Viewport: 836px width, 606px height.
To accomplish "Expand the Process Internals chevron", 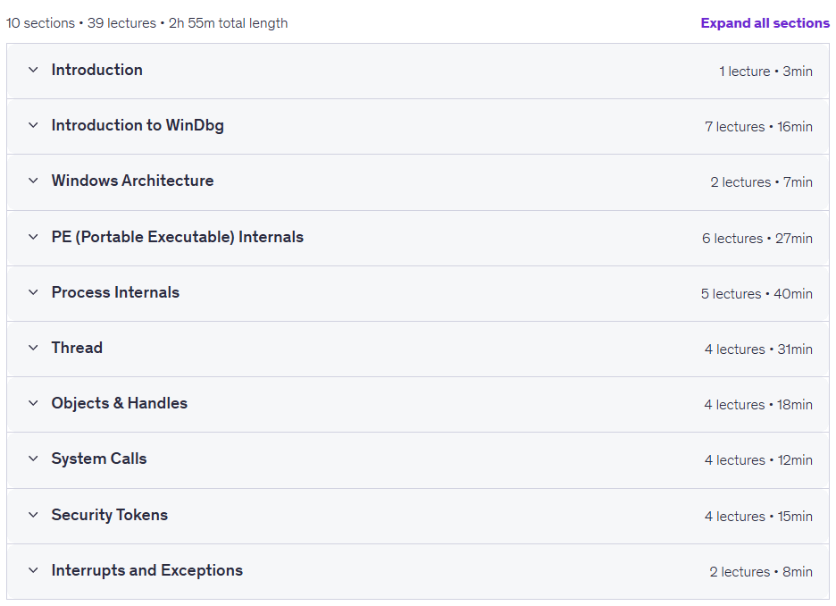I will (x=33, y=292).
